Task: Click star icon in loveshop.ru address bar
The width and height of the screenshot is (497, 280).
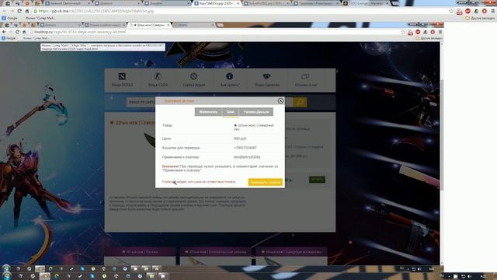Action: [403, 32]
